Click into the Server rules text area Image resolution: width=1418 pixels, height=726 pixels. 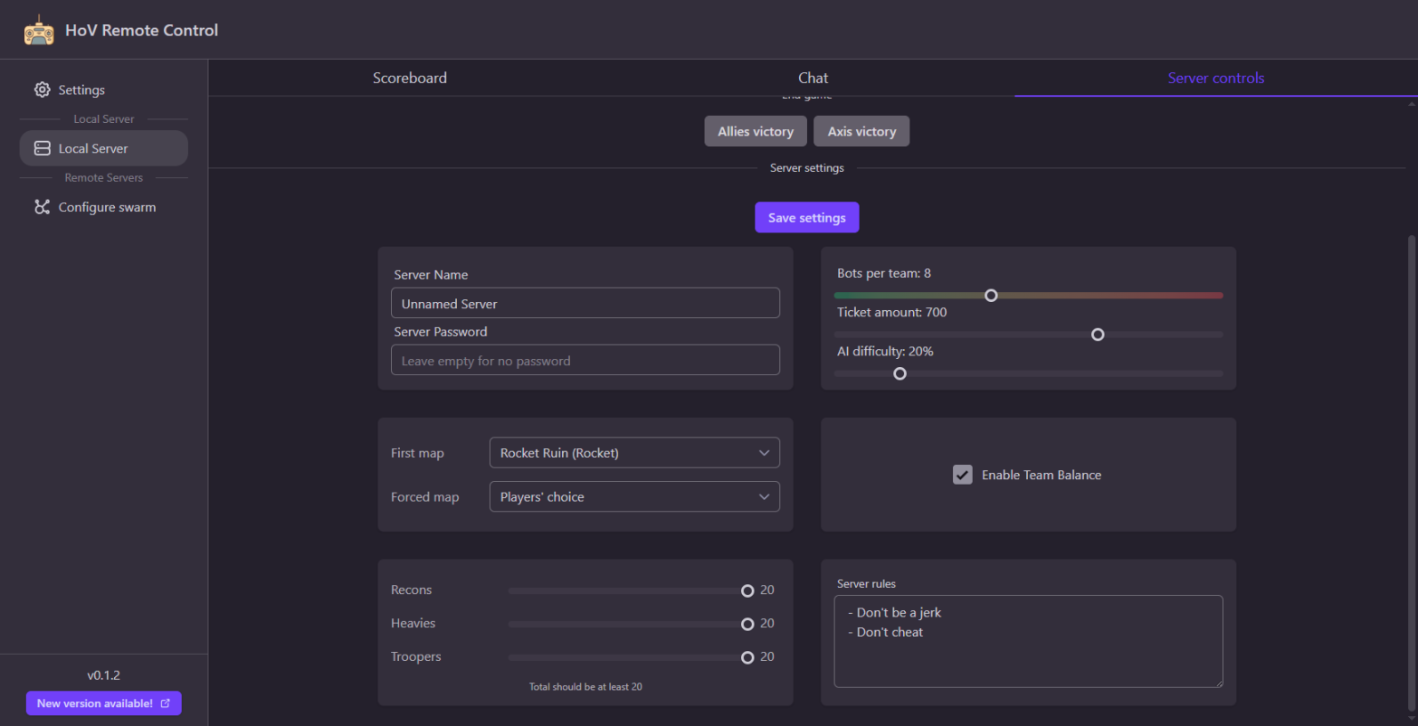click(x=1028, y=641)
